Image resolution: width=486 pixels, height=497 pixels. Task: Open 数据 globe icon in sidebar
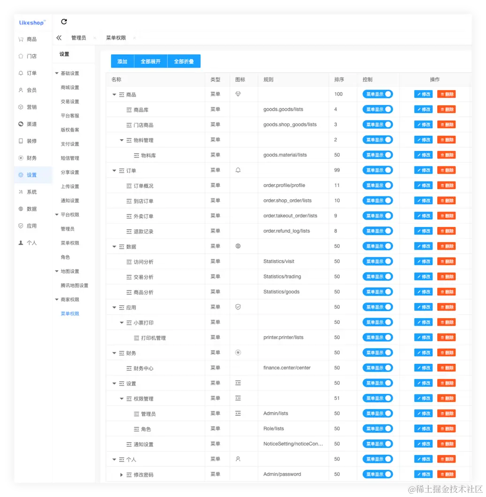[x=21, y=209]
